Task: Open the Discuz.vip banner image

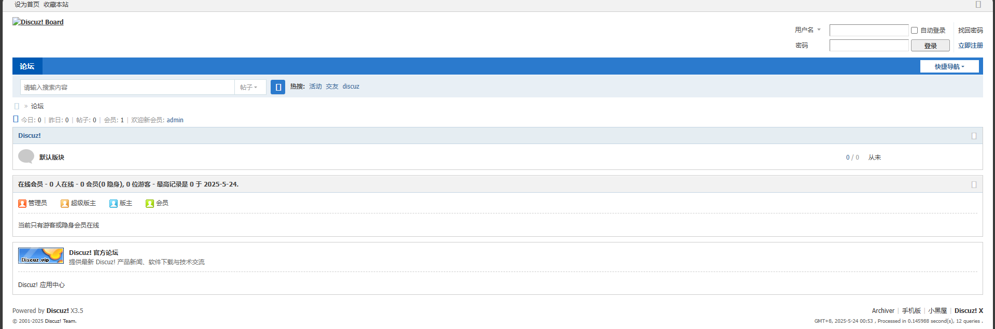Action: (41, 255)
